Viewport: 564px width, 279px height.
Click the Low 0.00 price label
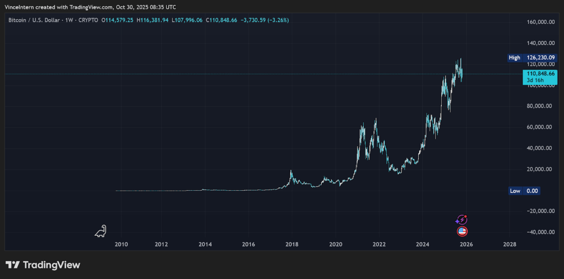pyautogui.click(x=525, y=191)
